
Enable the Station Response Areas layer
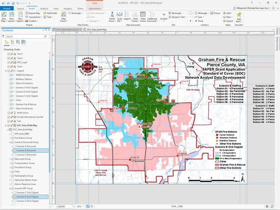13,184
